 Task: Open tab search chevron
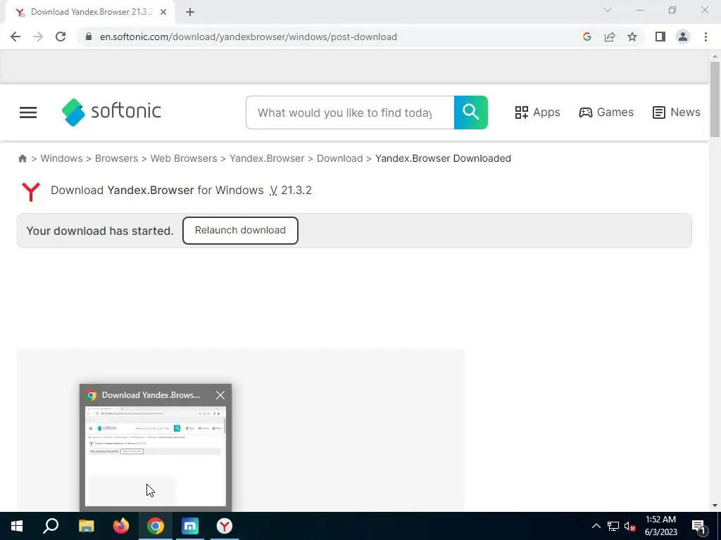point(608,10)
